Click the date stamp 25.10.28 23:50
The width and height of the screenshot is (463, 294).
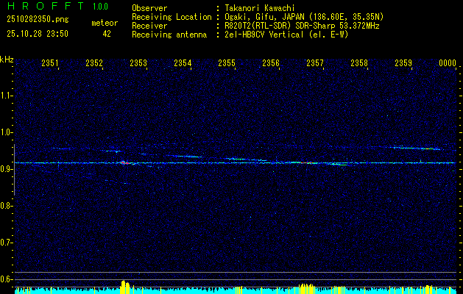pos(38,34)
